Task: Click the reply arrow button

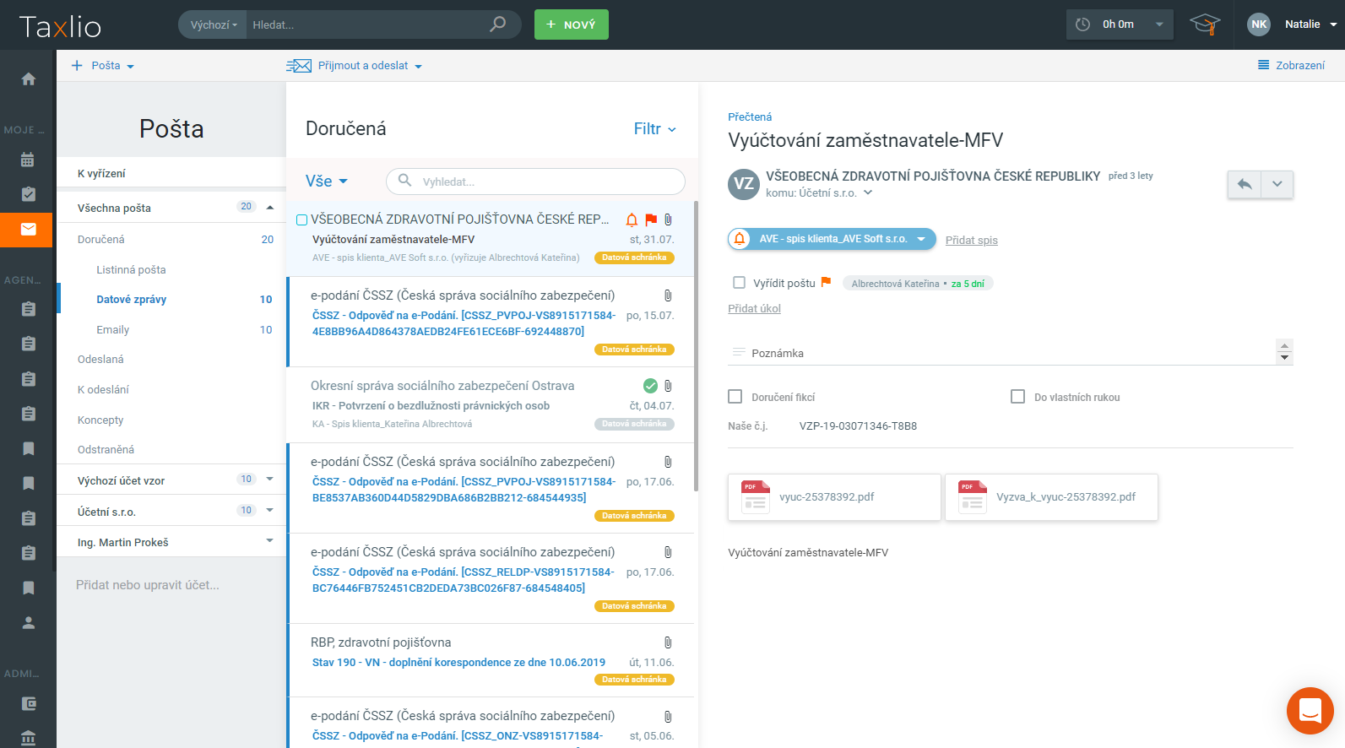Action: (1244, 184)
